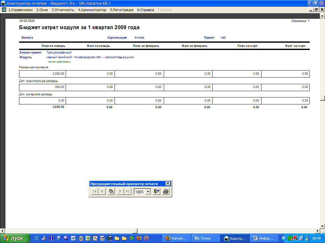Viewport: 325px width, 243px height.
Task: Launch Word from quick launch
Action: [73, 238]
